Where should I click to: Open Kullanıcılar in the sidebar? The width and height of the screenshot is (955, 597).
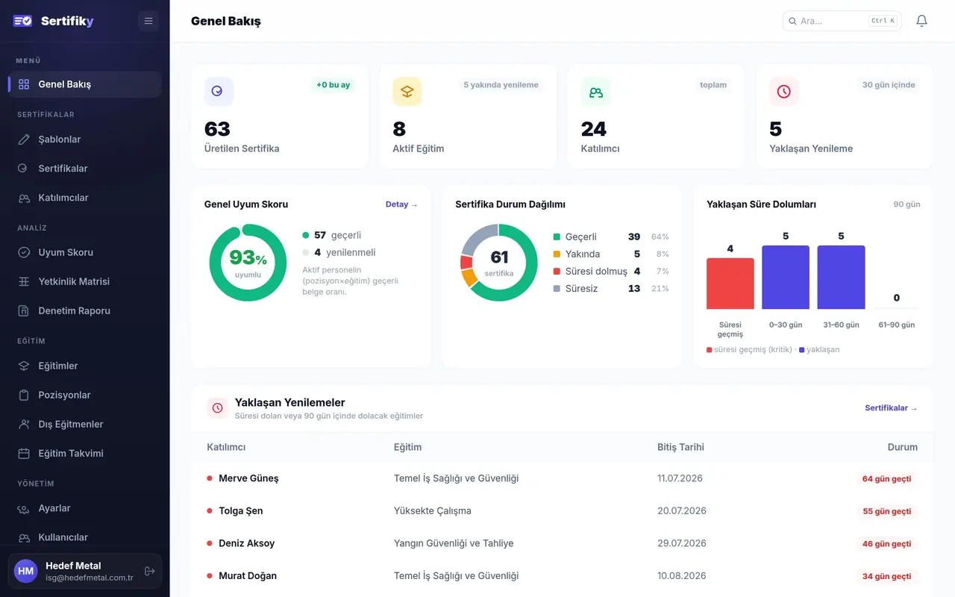point(85,537)
